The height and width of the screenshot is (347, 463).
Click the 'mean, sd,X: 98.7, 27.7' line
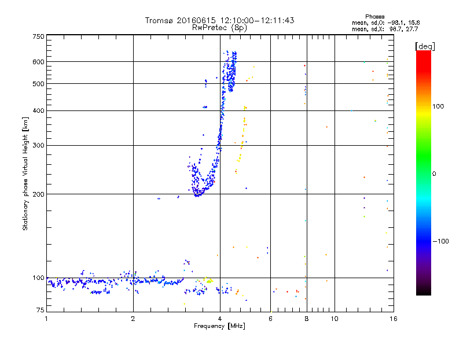click(385, 29)
